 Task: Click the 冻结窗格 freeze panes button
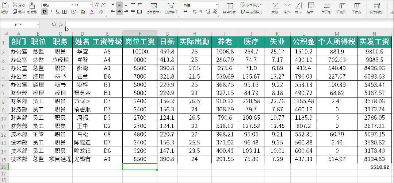point(377,8)
